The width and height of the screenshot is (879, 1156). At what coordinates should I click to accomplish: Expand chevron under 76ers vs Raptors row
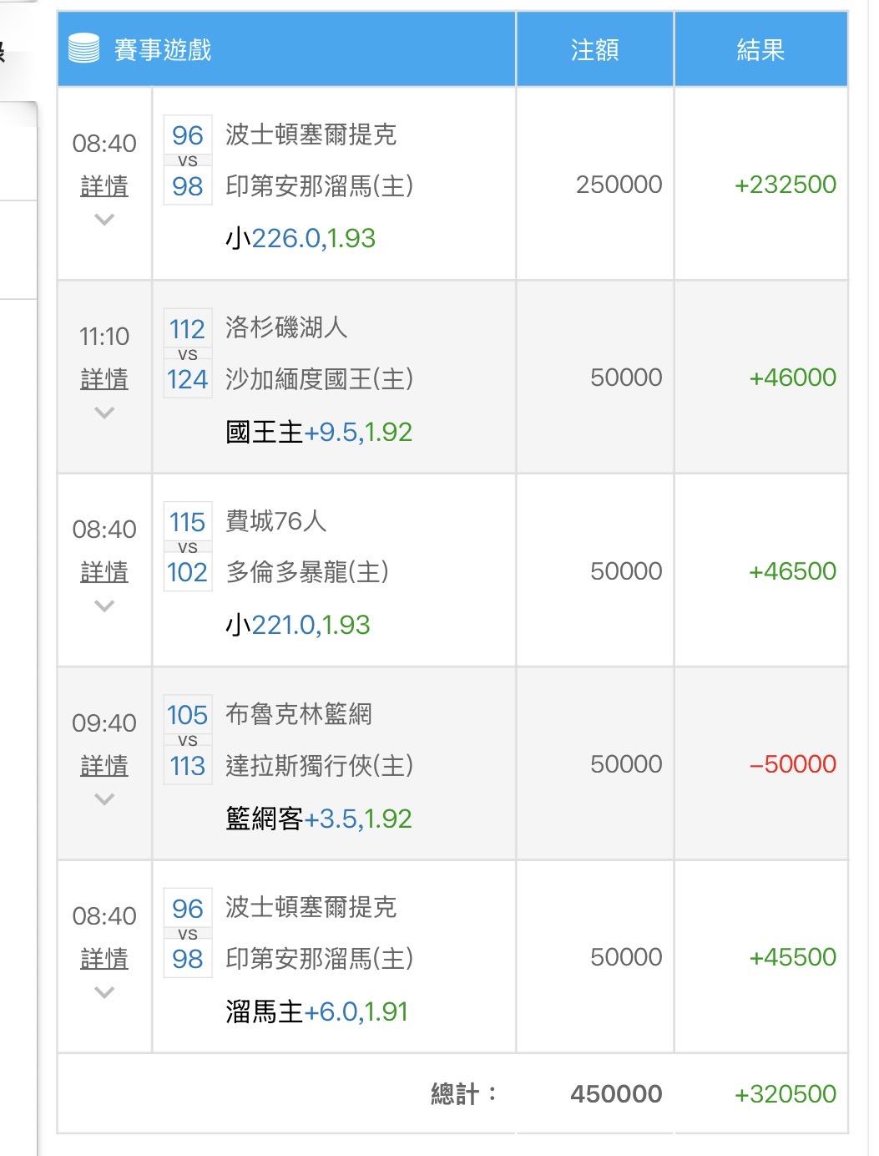(104, 606)
